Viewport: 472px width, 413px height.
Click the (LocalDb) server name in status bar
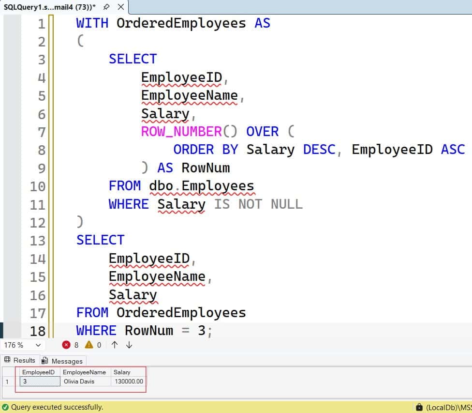pyautogui.click(x=448, y=408)
